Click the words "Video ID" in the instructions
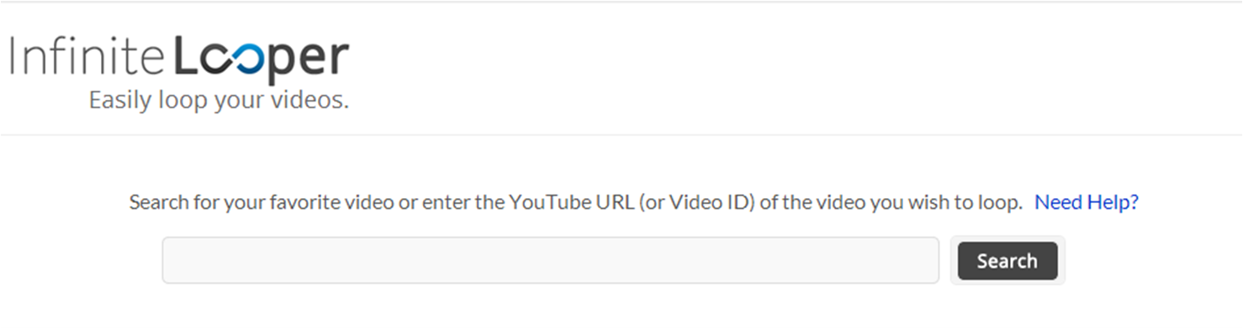 (x=707, y=202)
